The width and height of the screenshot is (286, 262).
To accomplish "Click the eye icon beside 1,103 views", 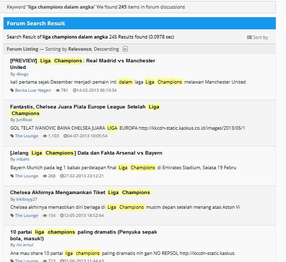I will pos(45,136).
